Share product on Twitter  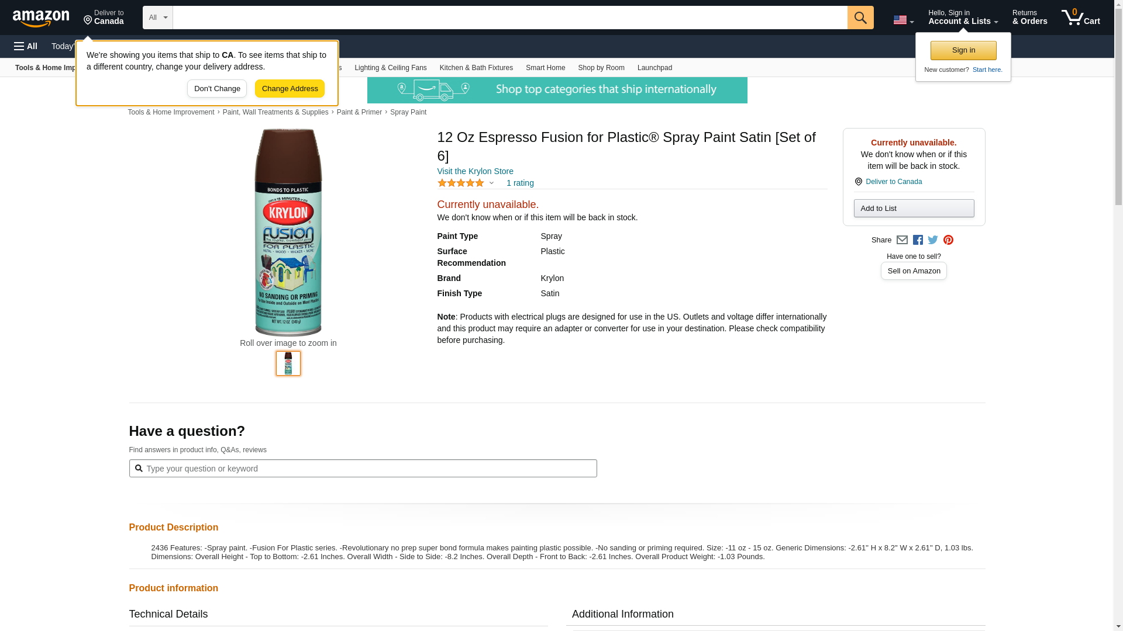[x=933, y=240]
